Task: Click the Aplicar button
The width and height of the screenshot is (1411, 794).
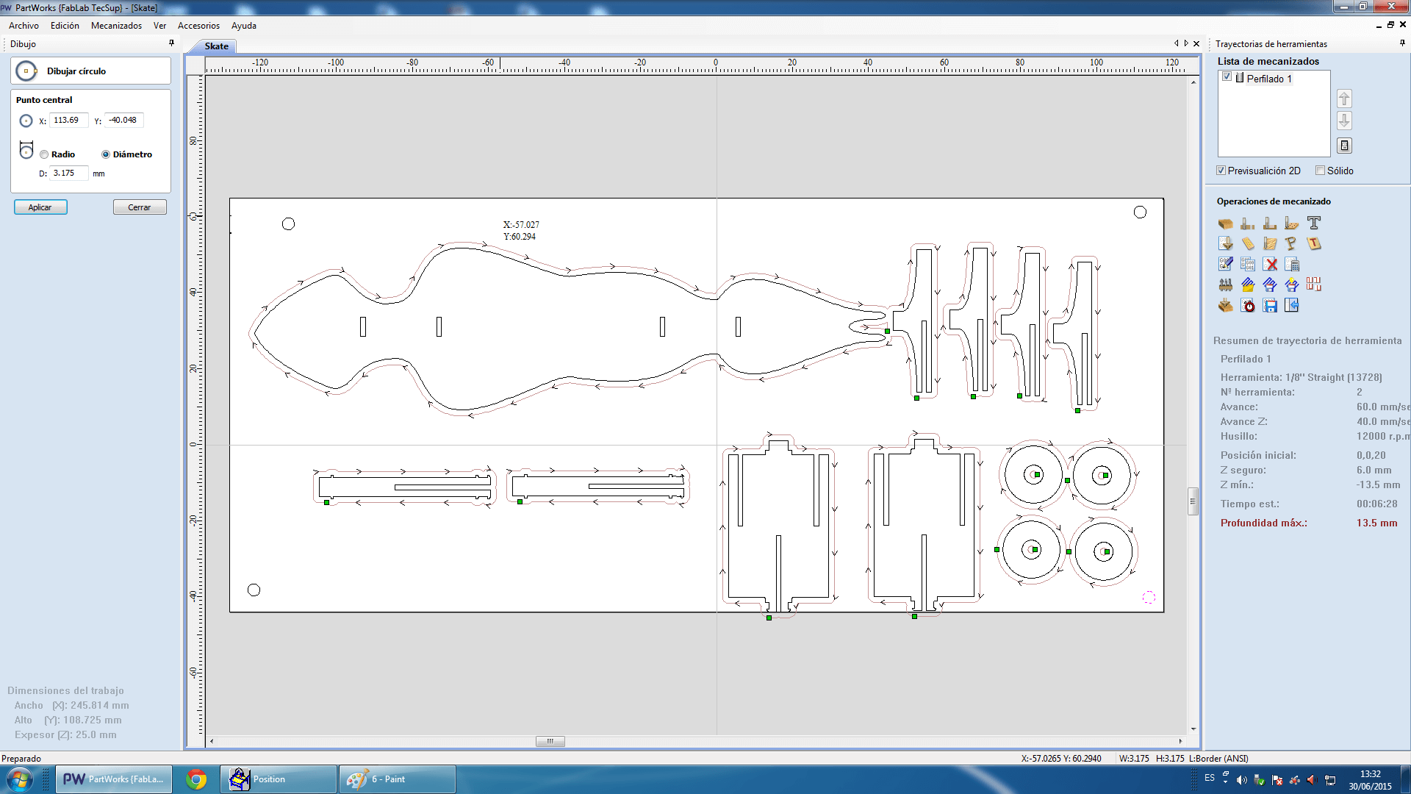Action: 40,207
